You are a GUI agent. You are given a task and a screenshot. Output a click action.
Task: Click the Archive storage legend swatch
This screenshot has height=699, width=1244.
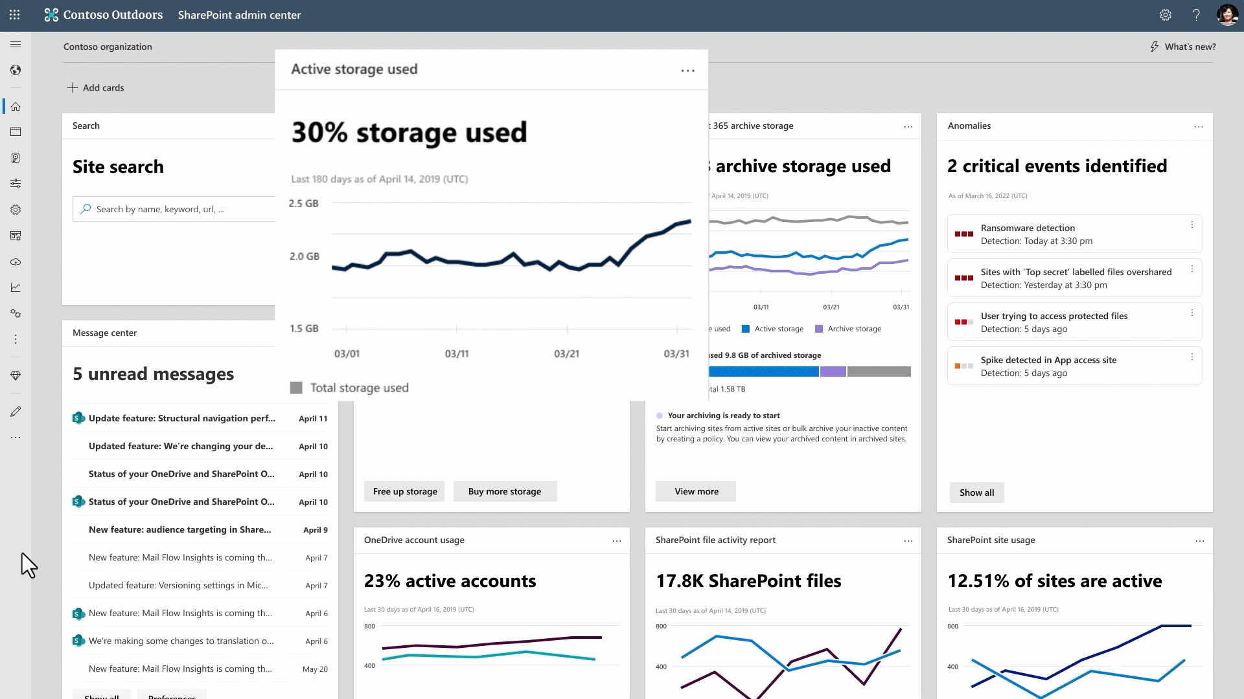(x=819, y=329)
